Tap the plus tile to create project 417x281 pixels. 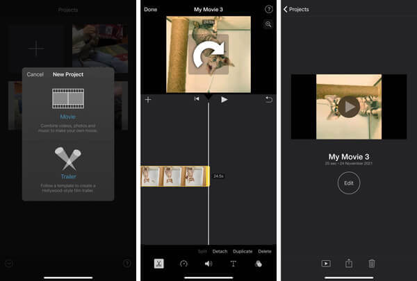tap(36, 49)
